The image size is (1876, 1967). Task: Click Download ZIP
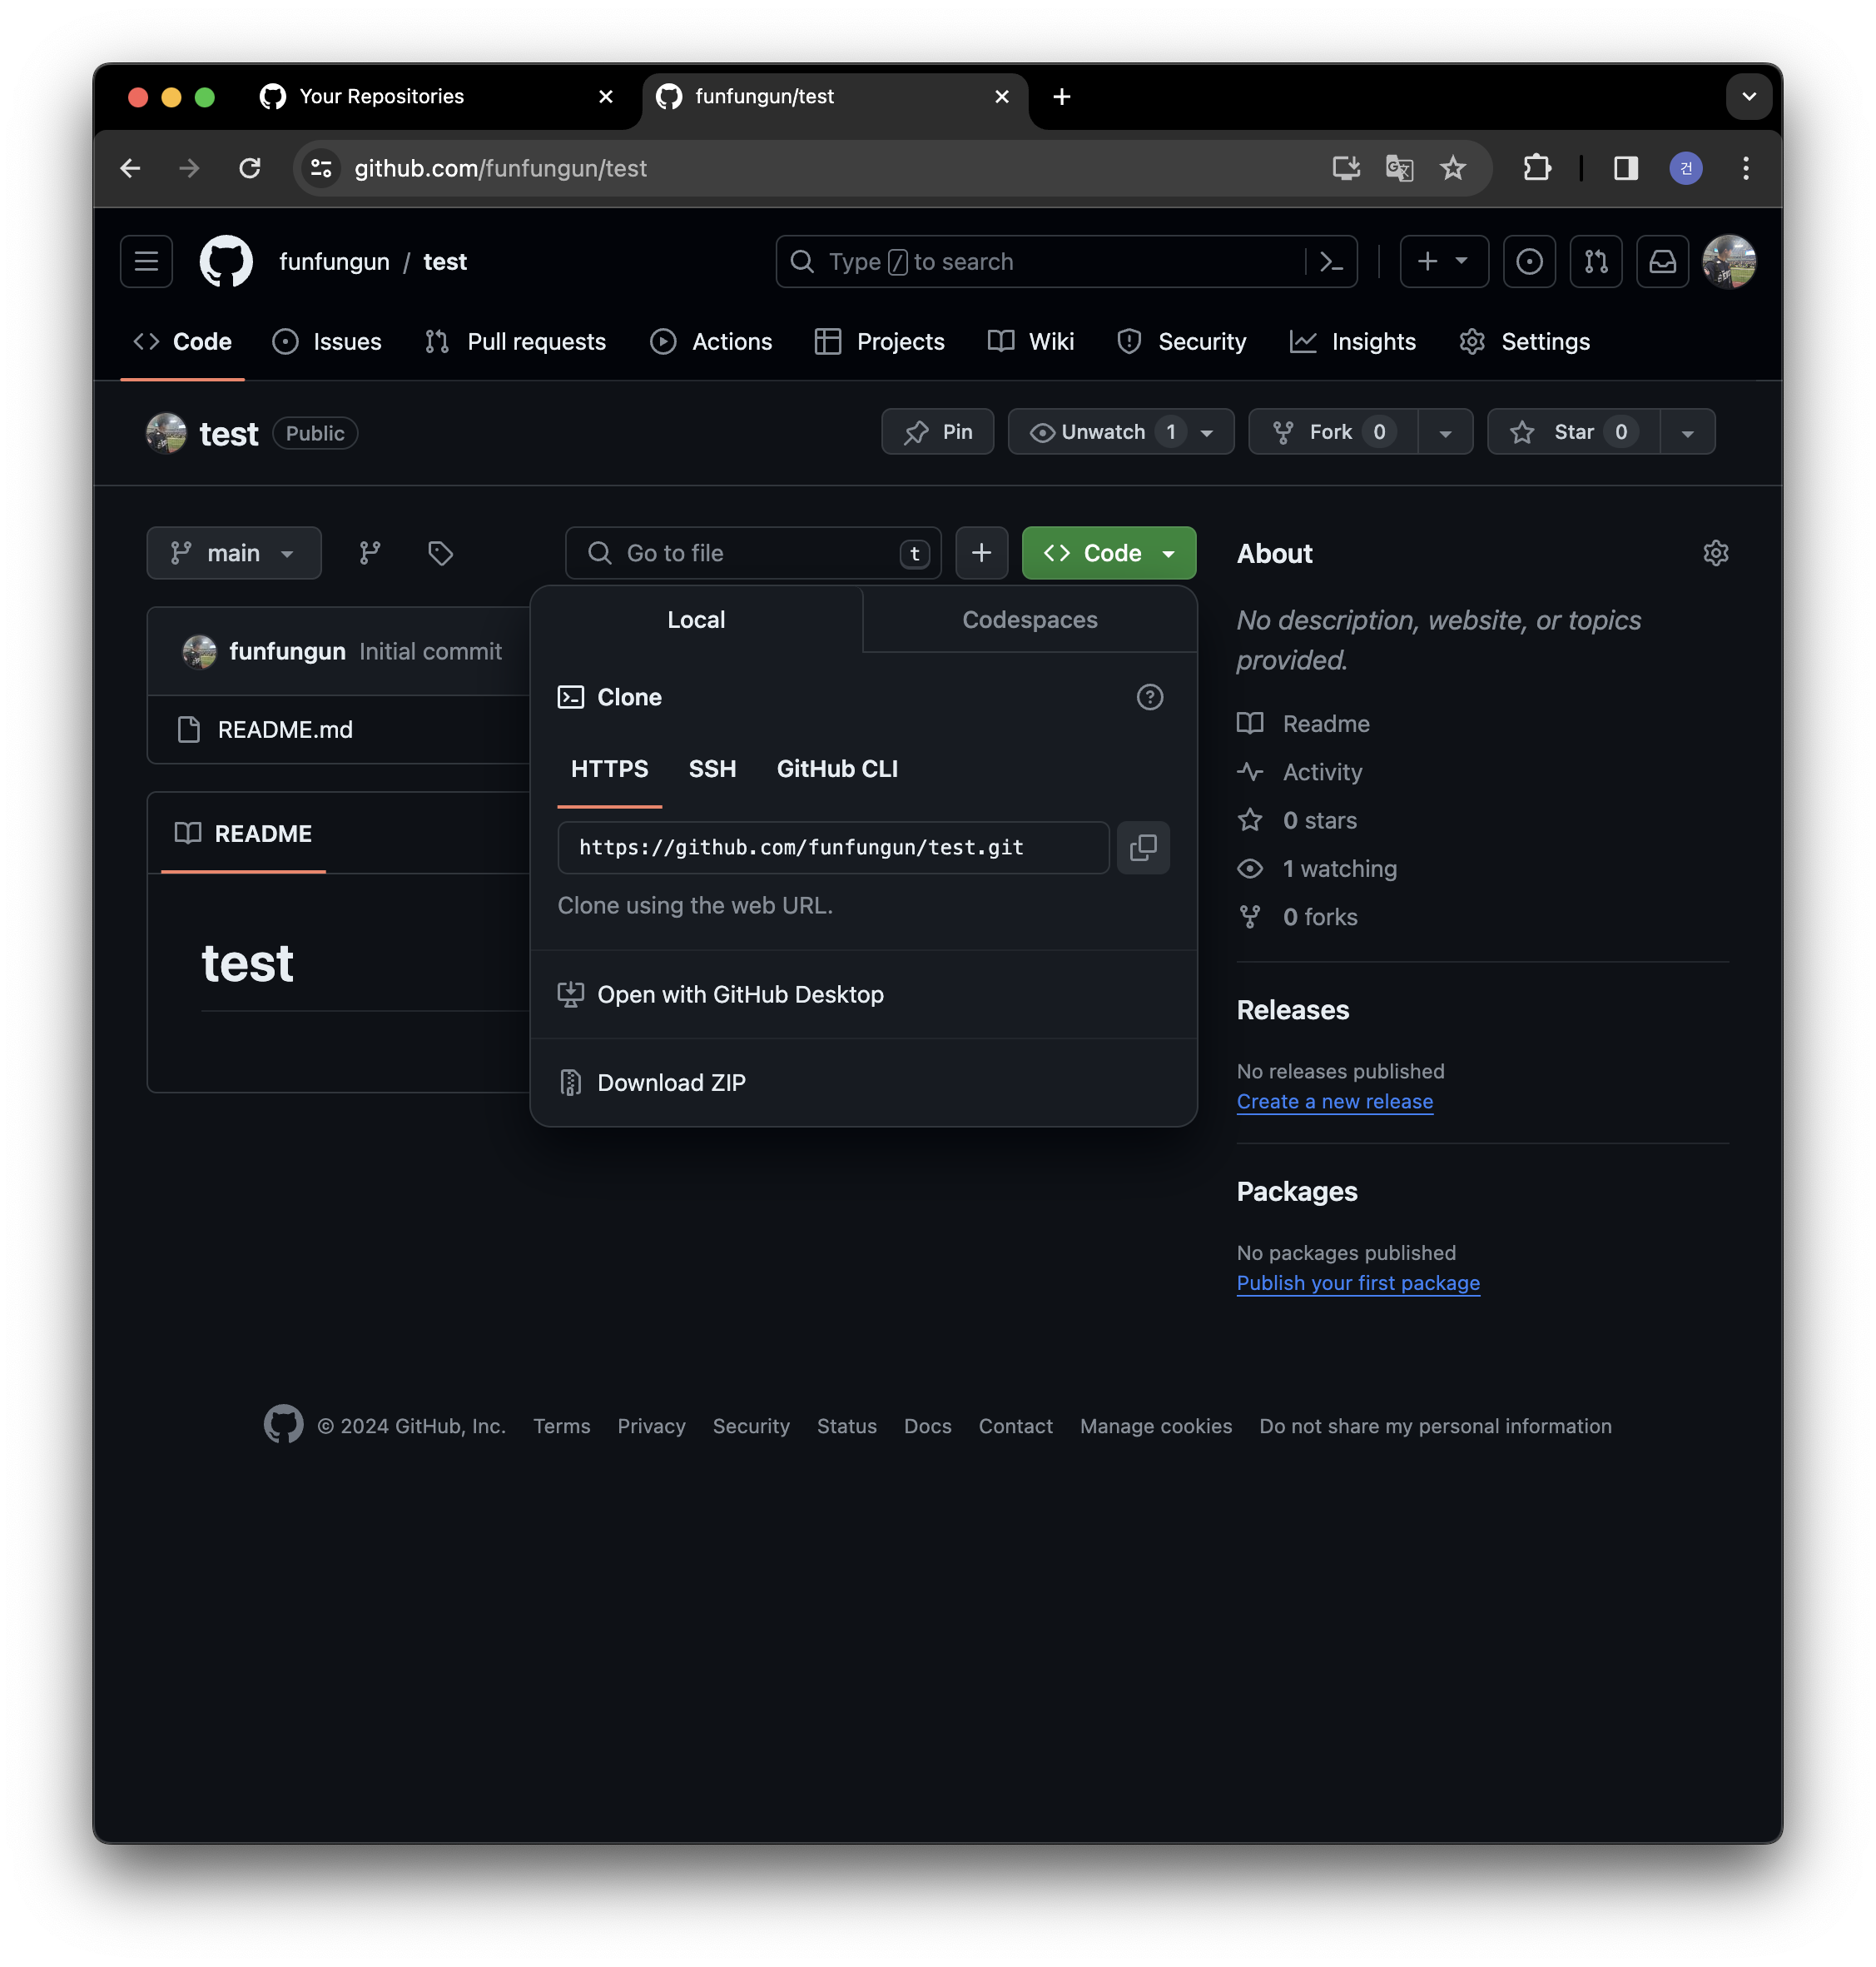coord(671,1083)
